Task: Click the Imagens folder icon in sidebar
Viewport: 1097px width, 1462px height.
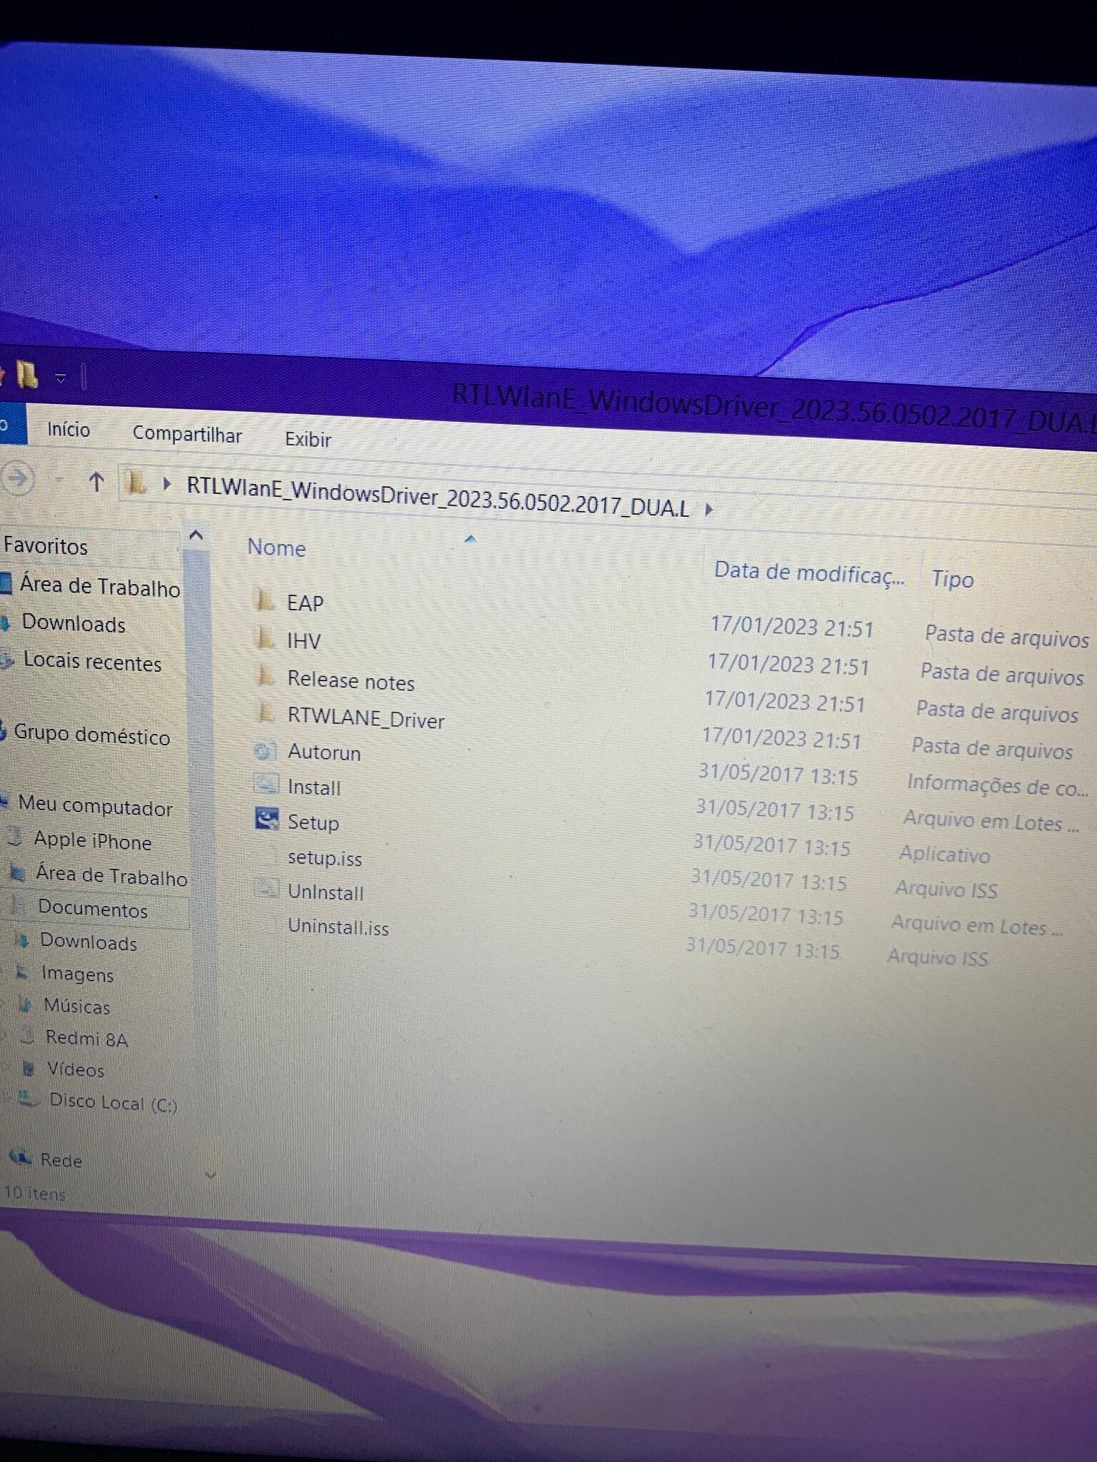Action: pos(23,972)
